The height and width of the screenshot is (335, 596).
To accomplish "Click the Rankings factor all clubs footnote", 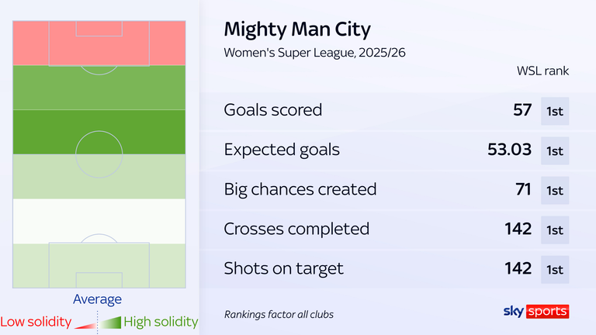I will (x=279, y=315).
